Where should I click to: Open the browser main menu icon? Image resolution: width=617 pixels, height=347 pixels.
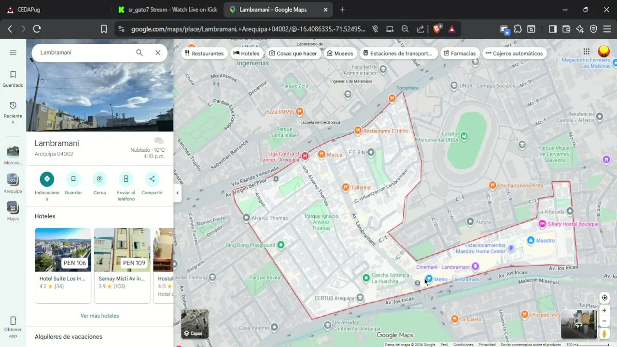(x=607, y=29)
